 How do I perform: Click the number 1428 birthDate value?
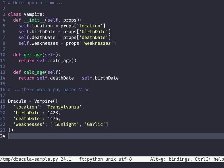click(53, 113)
